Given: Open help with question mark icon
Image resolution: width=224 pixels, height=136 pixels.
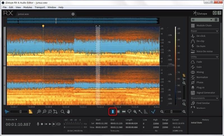Looking at the screenshot, I should tap(219, 13).
